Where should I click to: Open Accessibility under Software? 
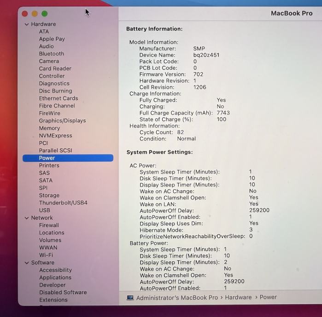point(56,270)
